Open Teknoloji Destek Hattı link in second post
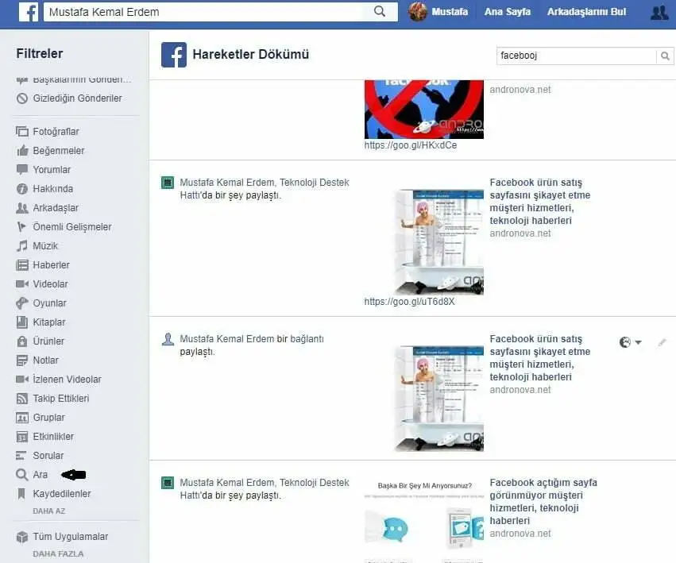This screenshot has height=563, width=676. (x=265, y=189)
